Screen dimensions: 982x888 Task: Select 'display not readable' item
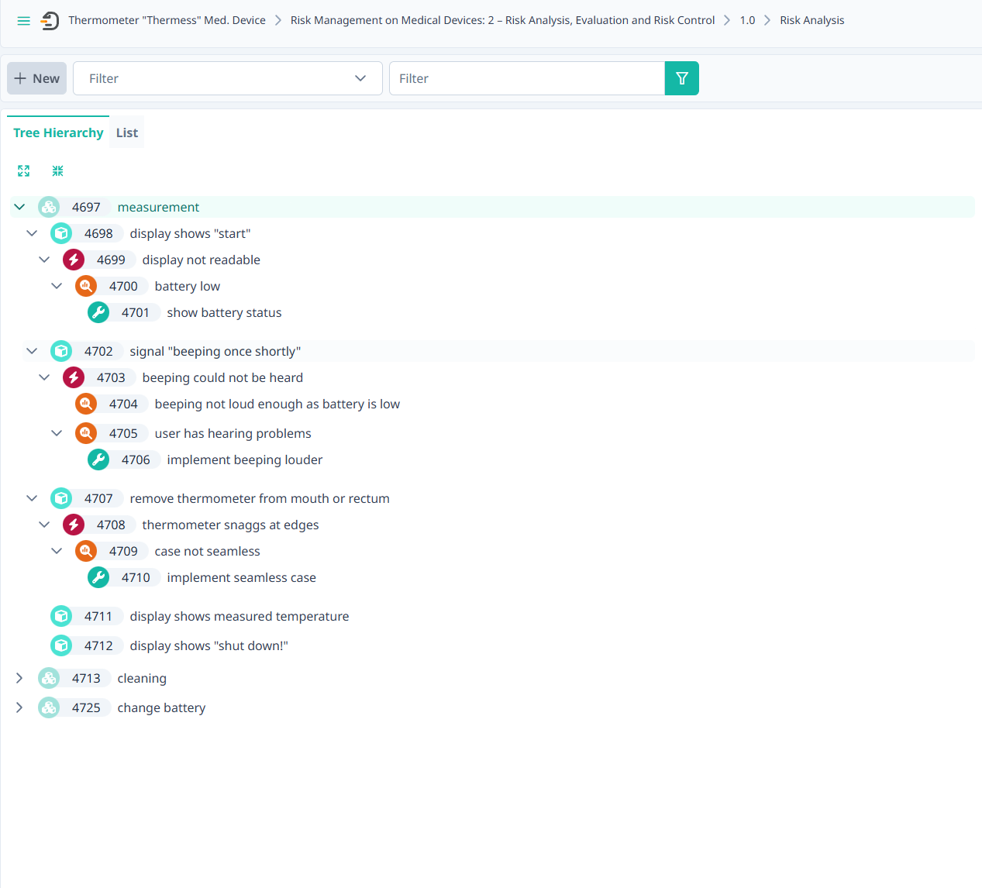(201, 260)
